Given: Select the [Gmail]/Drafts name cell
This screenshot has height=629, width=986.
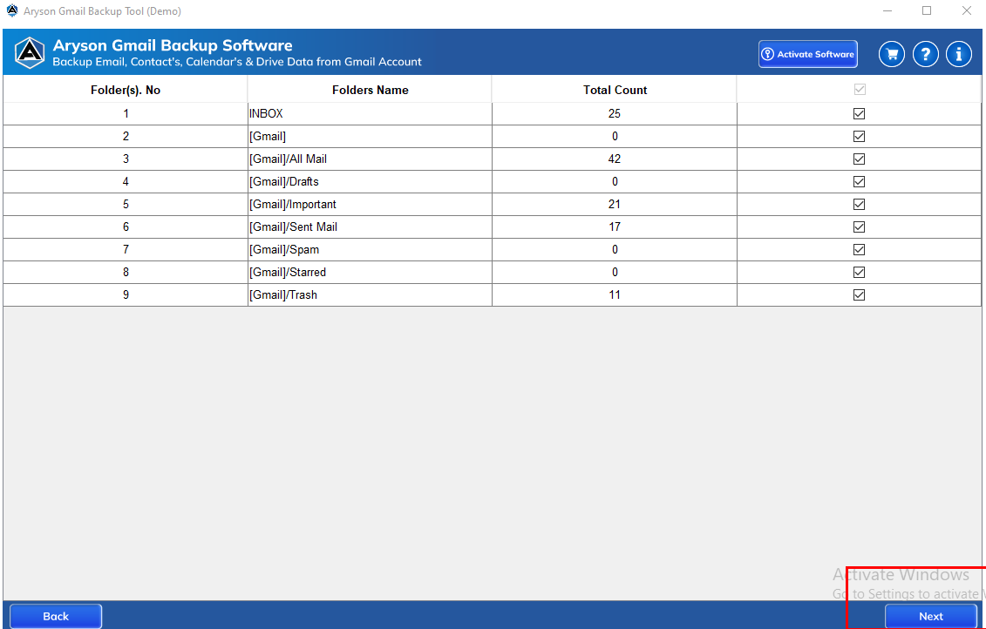Looking at the screenshot, I should point(370,181).
